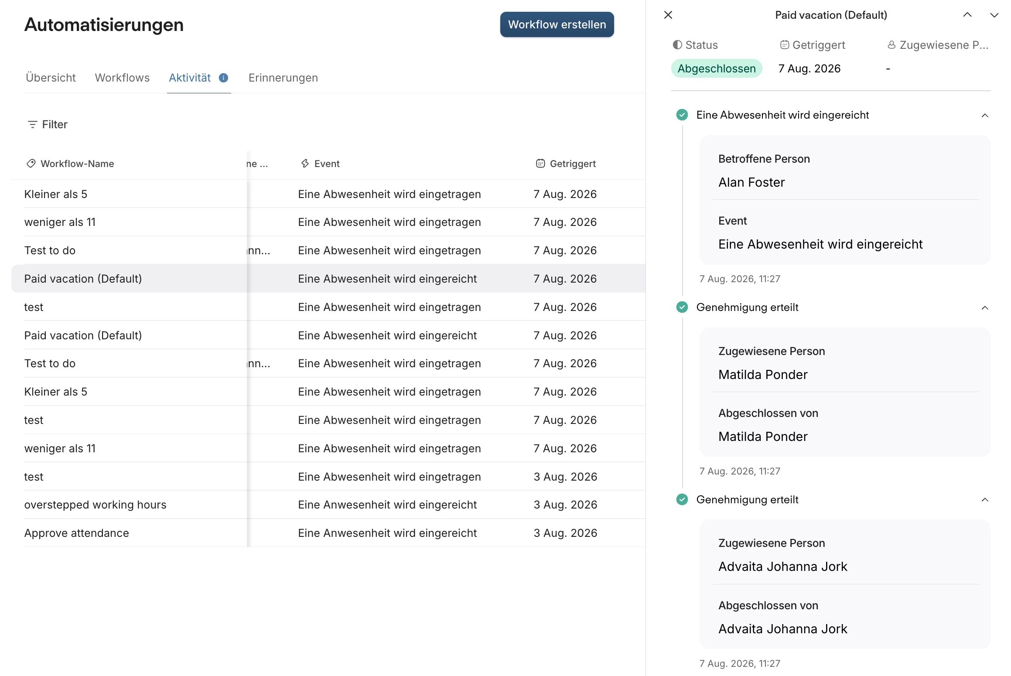Open the Erinnerungen tab

coord(283,78)
